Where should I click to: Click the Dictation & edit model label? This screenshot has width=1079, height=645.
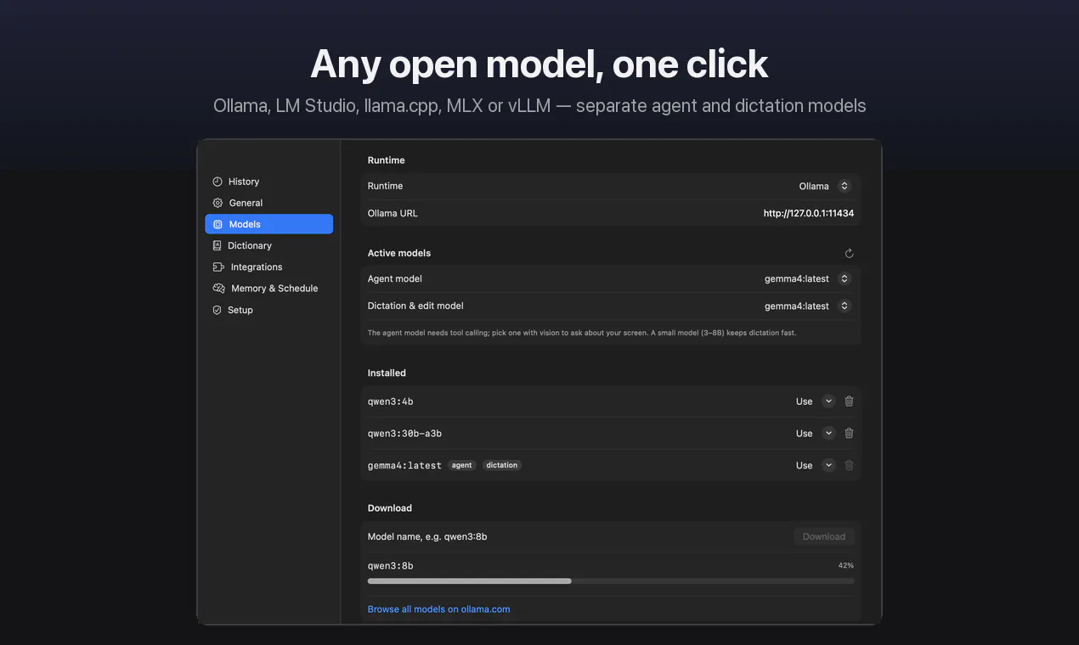[x=415, y=306]
